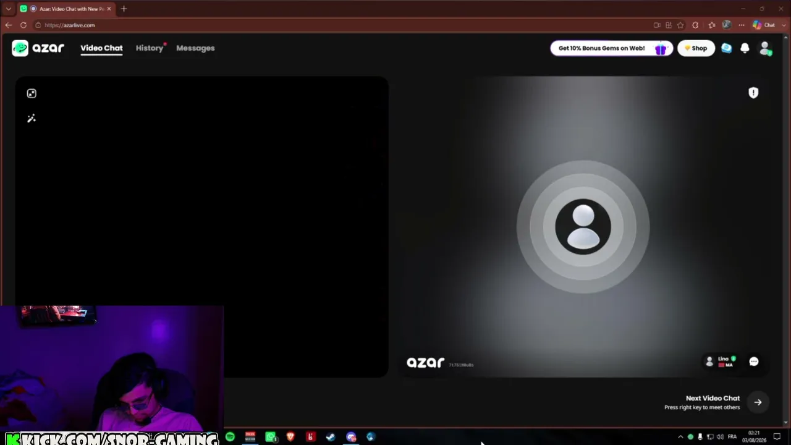Open the notifications bell
The image size is (791, 445).
[745, 48]
